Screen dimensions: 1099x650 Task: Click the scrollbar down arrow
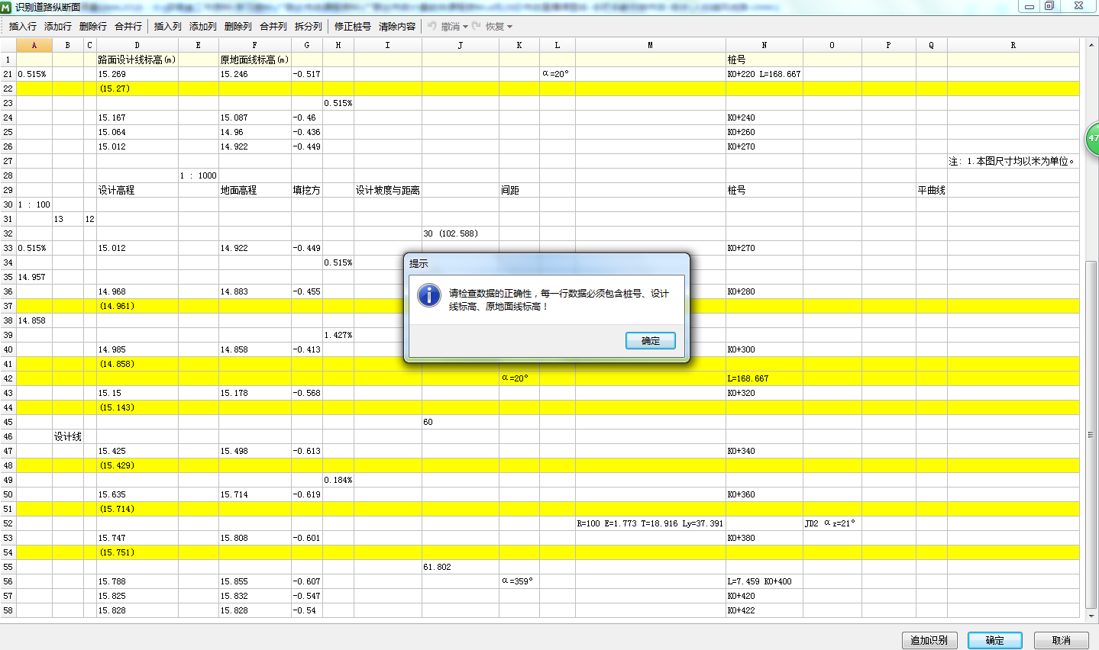click(1091, 616)
